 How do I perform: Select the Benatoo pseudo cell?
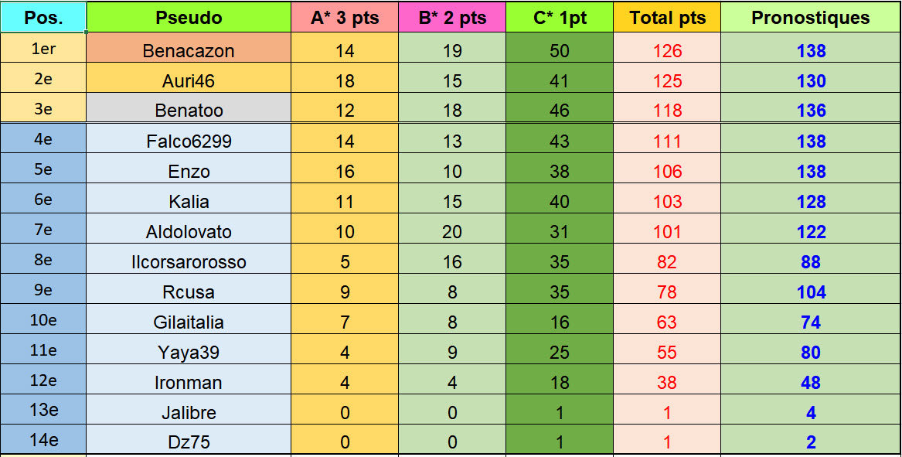tap(189, 111)
